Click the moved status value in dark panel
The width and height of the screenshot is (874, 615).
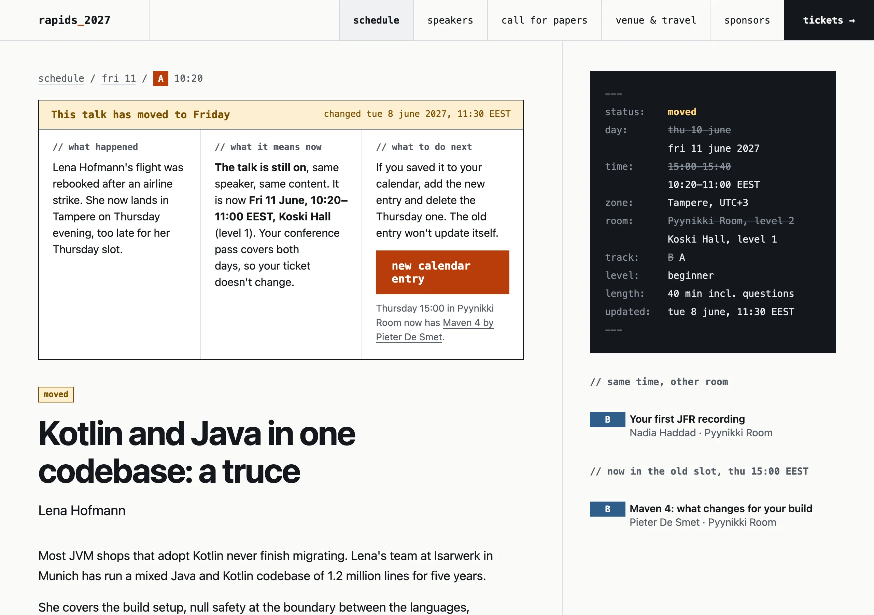coord(682,112)
